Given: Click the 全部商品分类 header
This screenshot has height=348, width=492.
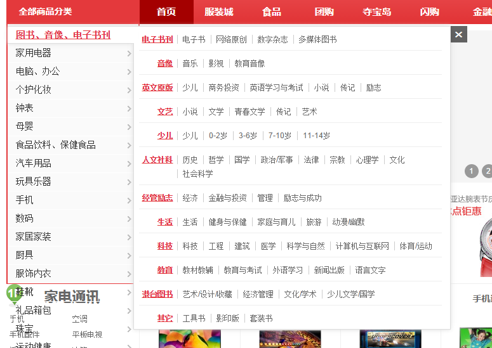Looking at the screenshot, I should [46, 11].
